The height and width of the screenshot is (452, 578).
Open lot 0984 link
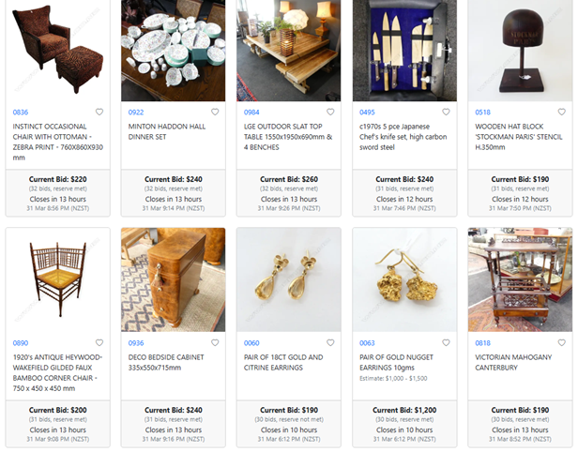(x=251, y=113)
